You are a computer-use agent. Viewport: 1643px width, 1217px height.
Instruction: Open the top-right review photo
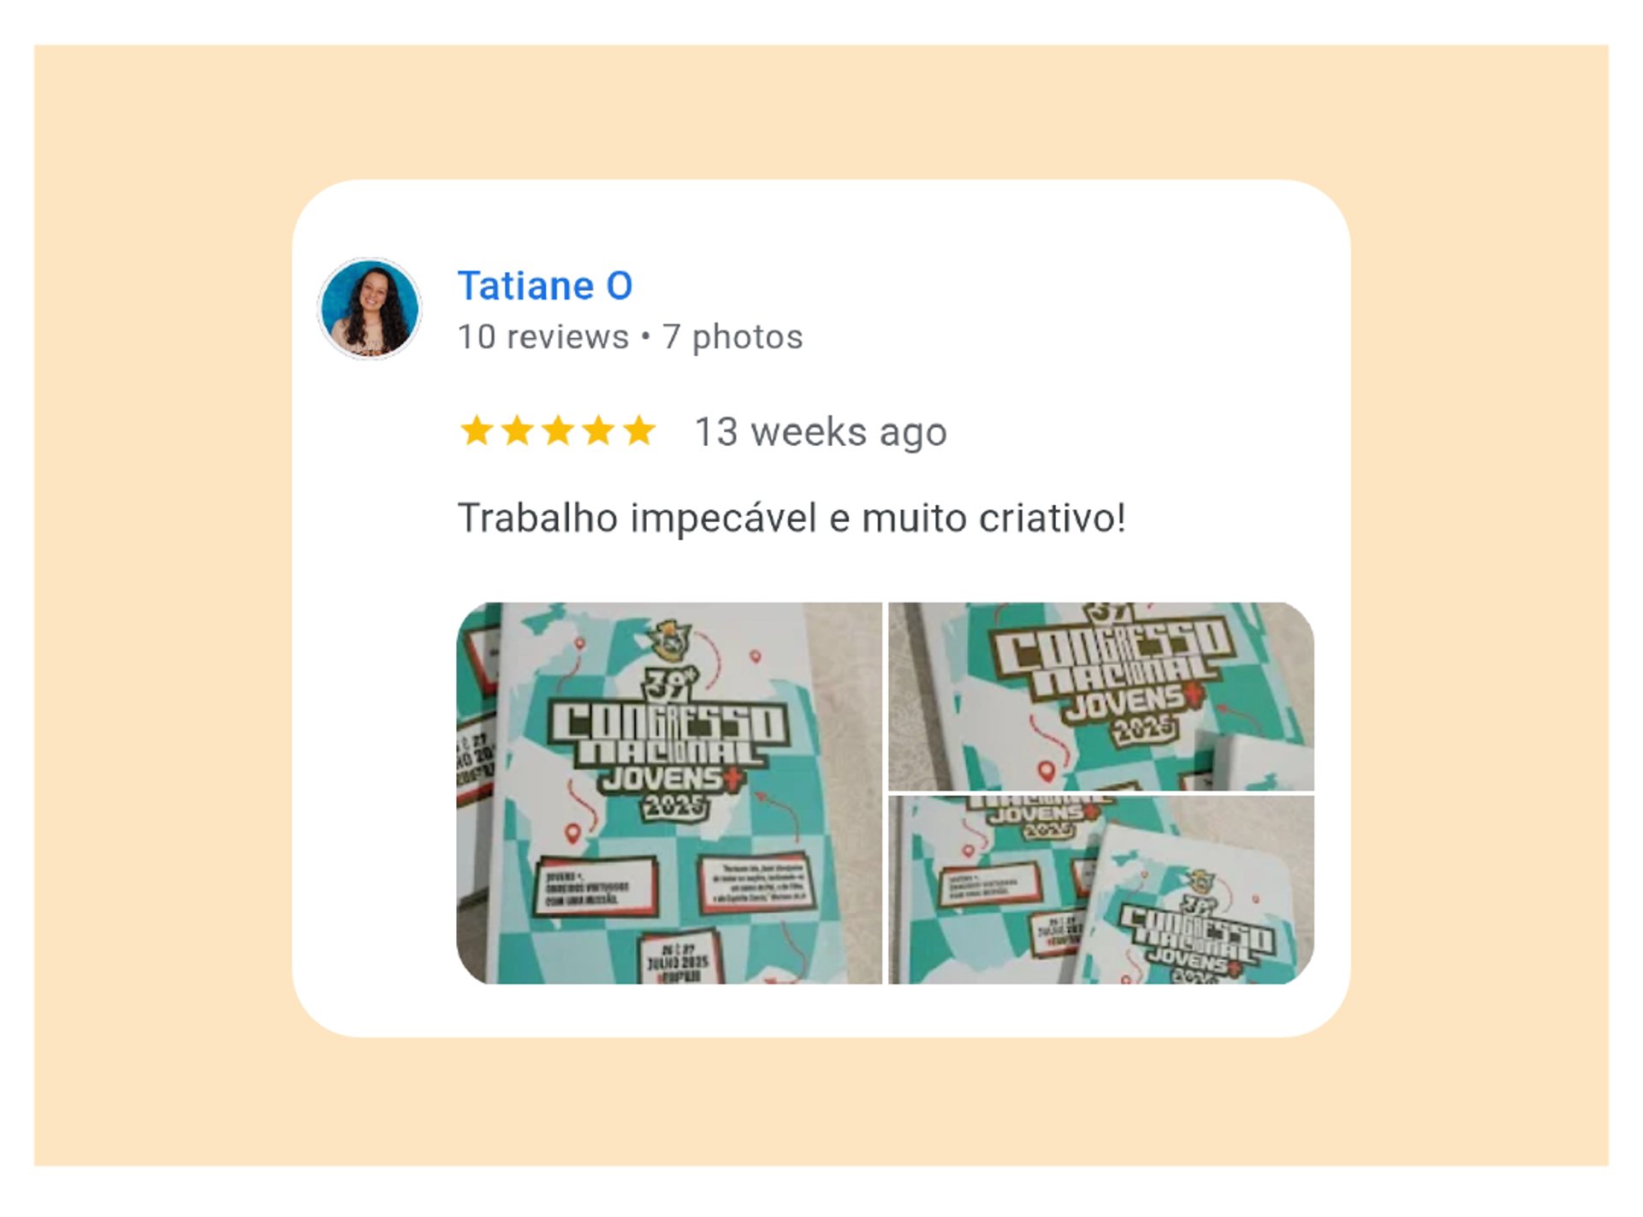(x=1101, y=696)
